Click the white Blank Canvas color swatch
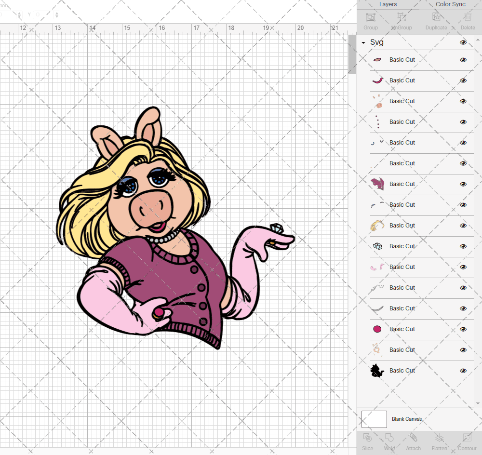Image resolution: width=482 pixels, height=455 pixels. [374, 419]
